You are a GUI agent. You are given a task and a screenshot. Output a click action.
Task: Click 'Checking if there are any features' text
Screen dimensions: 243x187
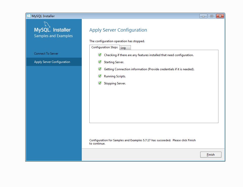(149, 55)
